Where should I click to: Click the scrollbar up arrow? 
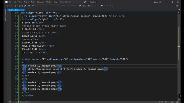click(x=179, y=15)
